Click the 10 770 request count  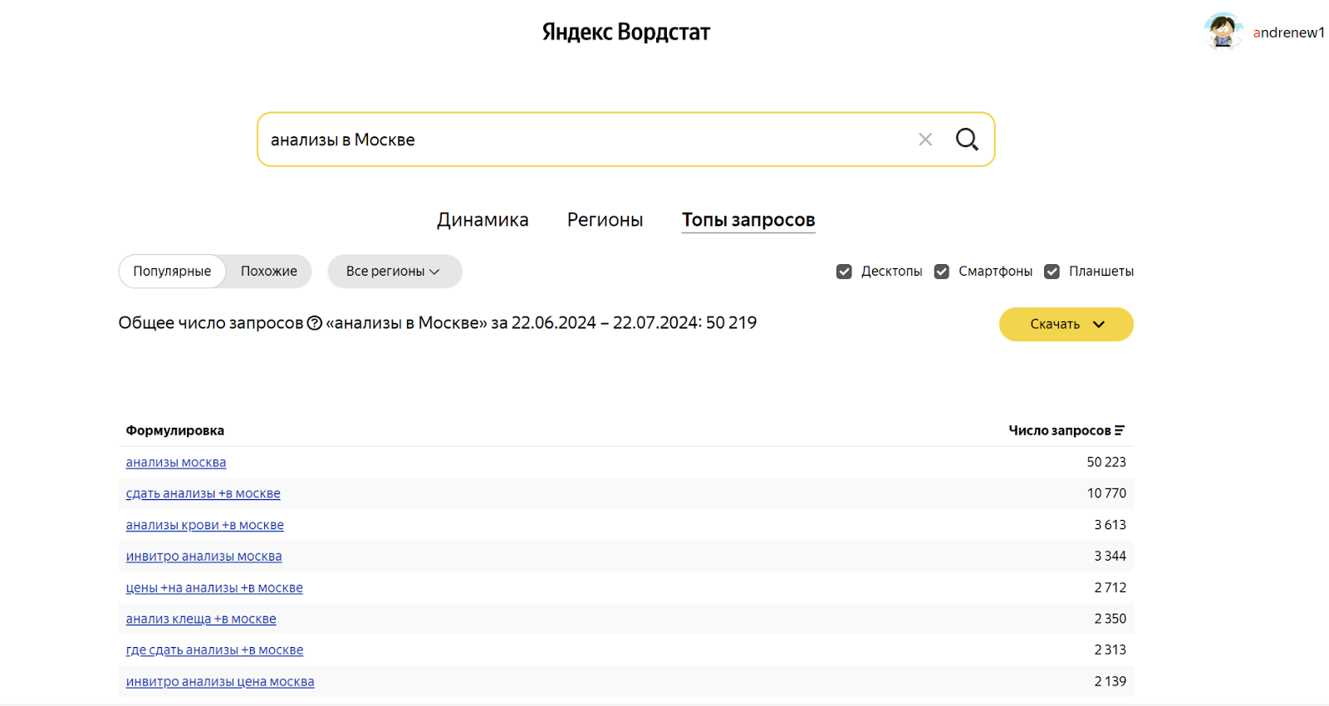[1106, 493]
